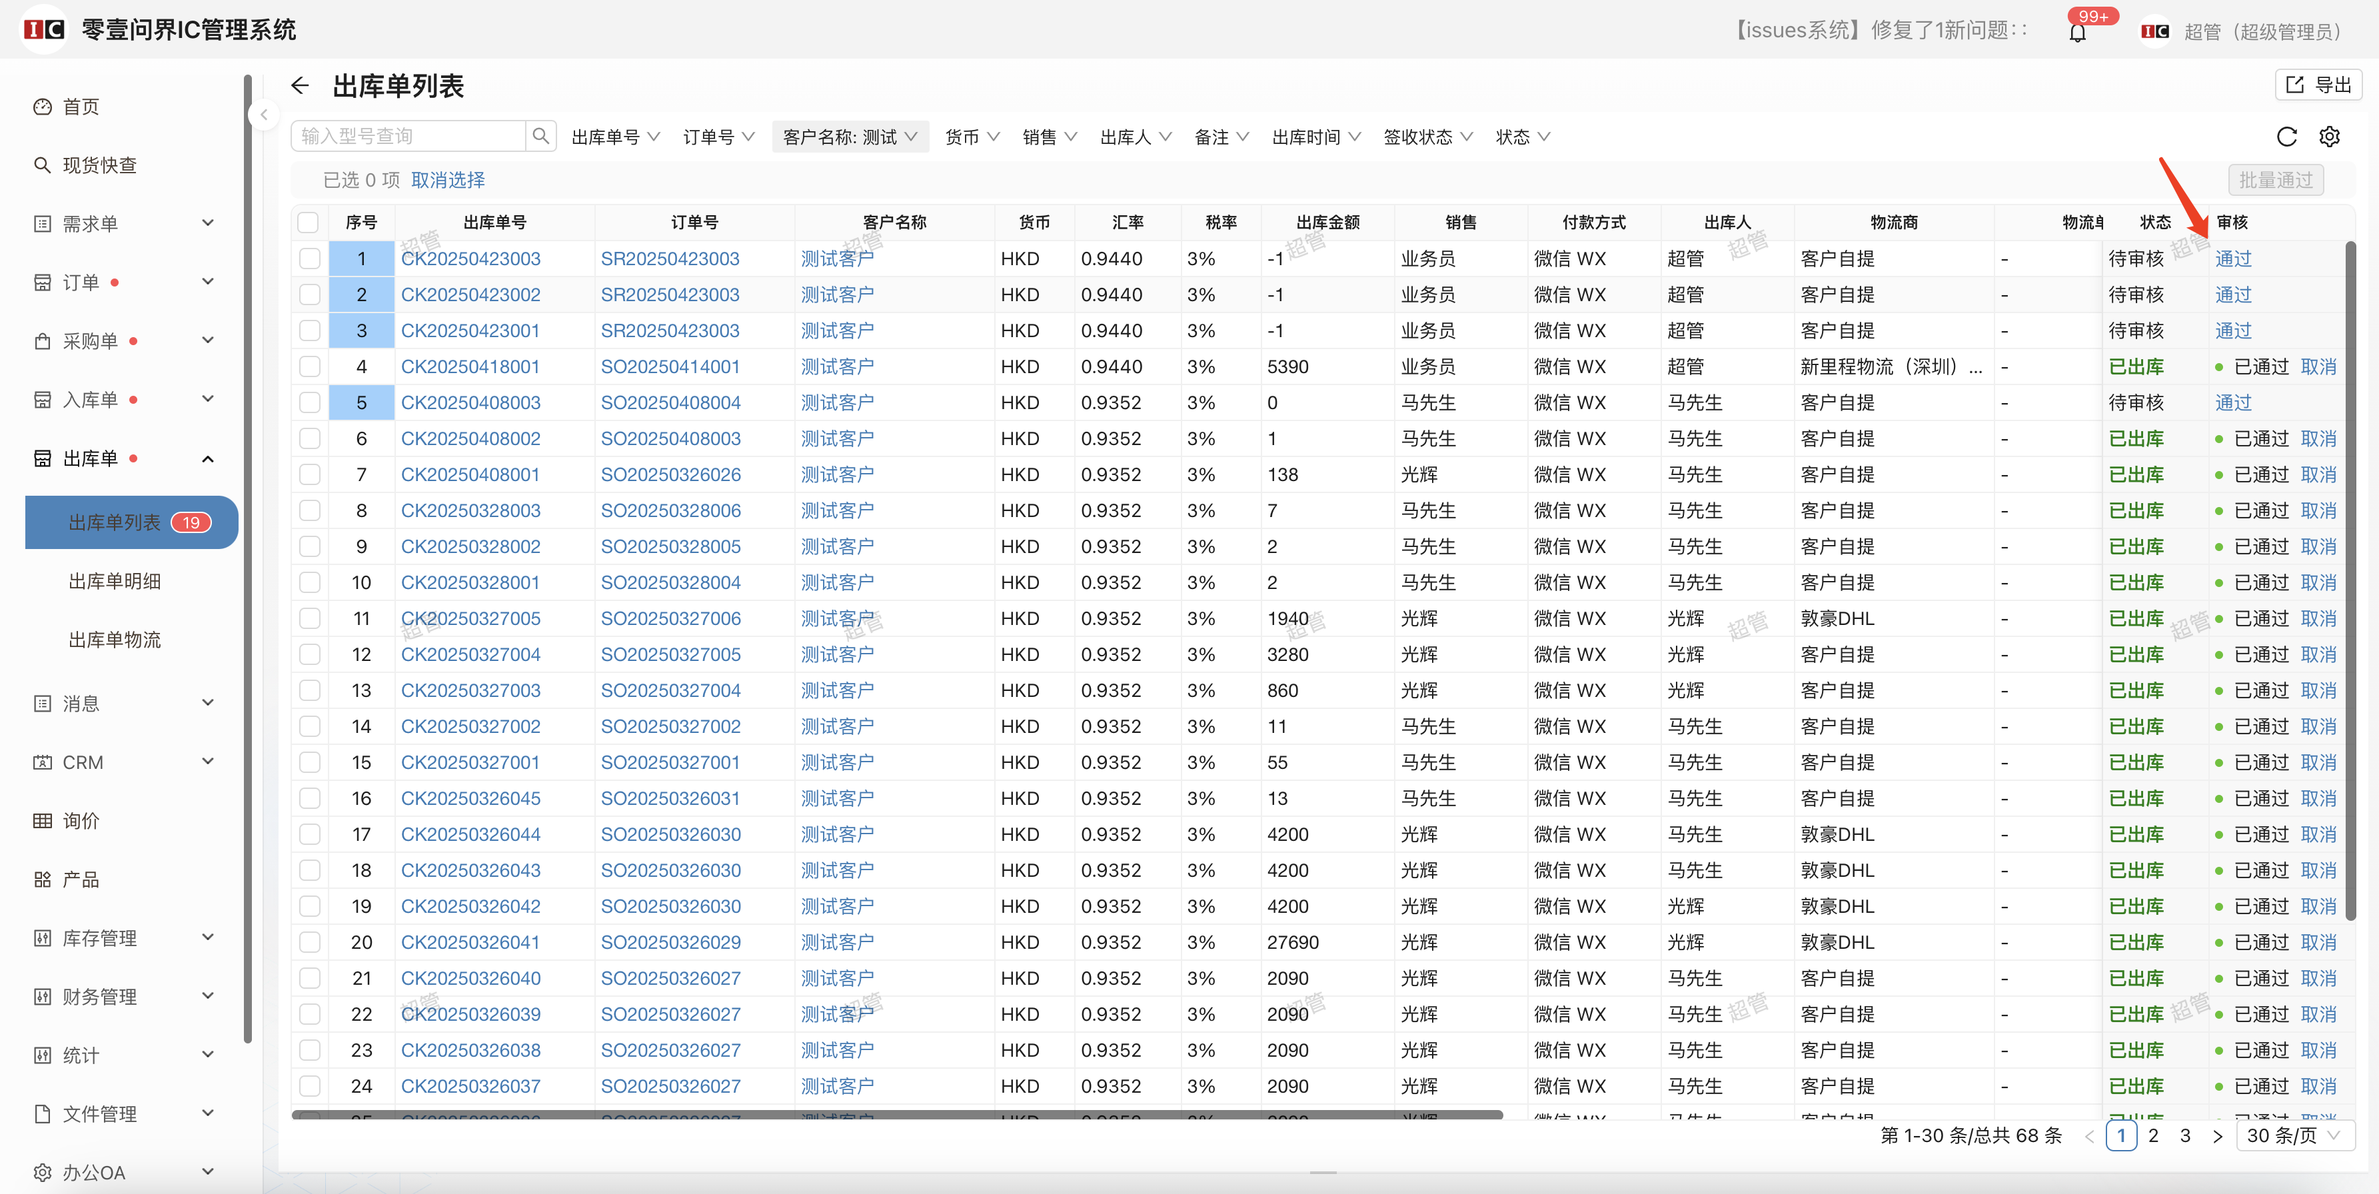Open 现货快查 search in the sidebar
Image resolution: width=2379 pixels, height=1194 pixels.
pos(99,165)
